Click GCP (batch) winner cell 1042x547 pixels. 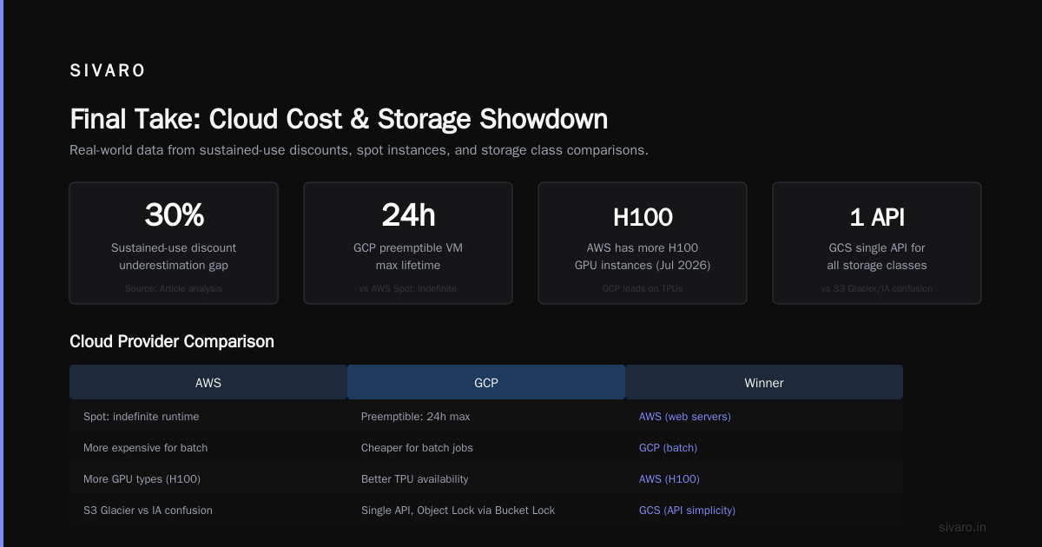(669, 448)
